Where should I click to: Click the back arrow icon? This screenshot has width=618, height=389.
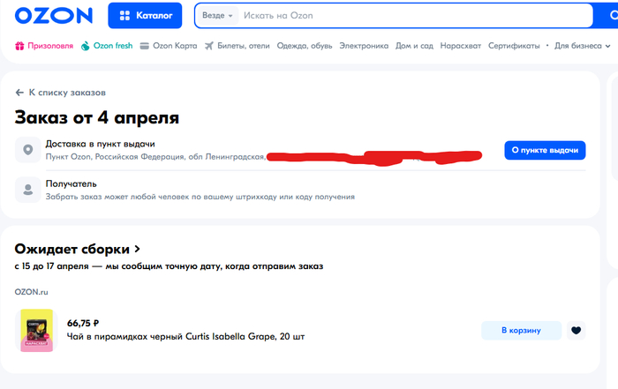pos(19,93)
